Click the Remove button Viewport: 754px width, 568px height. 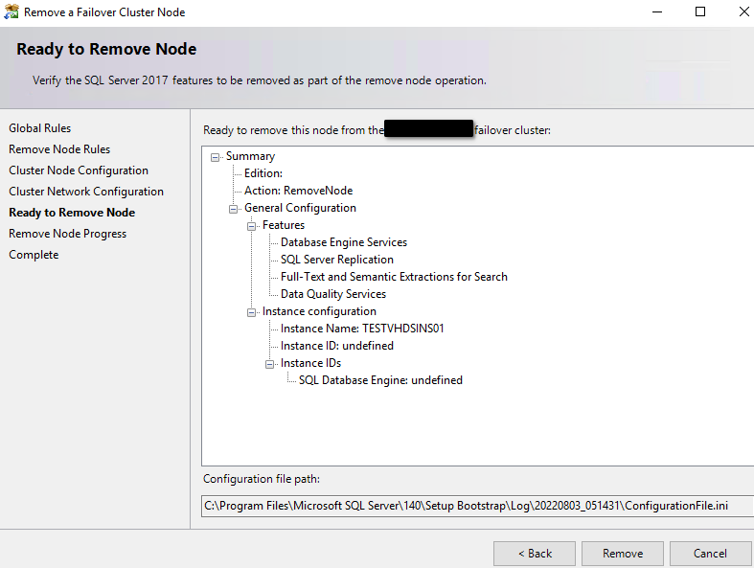[622, 553]
